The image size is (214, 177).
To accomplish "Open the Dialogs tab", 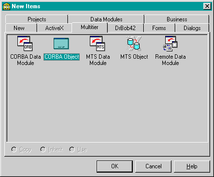I will [192, 28].
